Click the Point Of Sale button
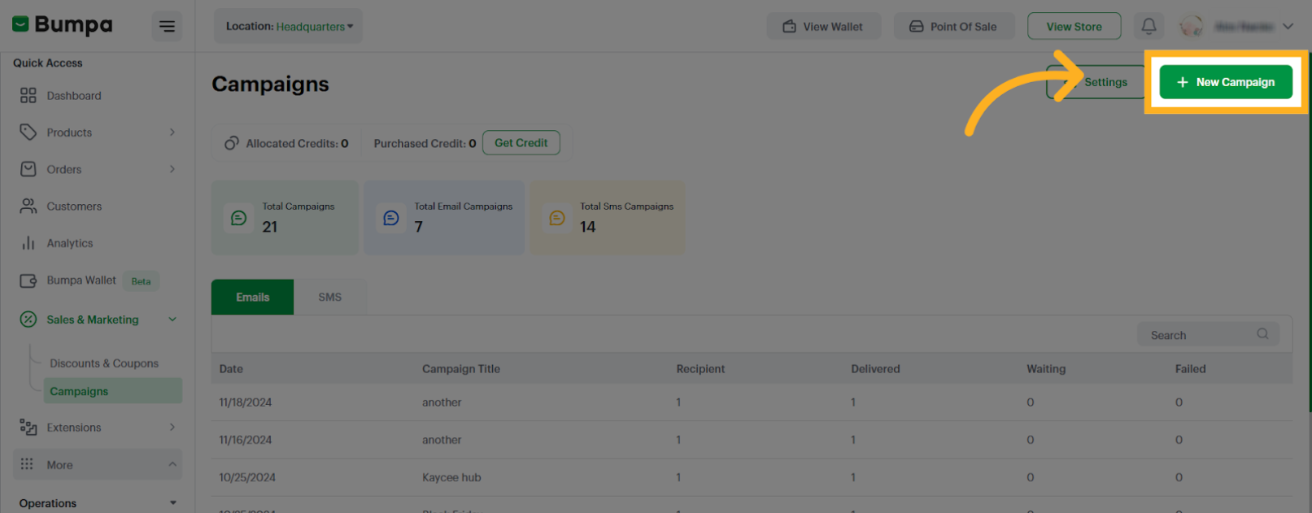 pyautogui.click(x=954, y=26)
